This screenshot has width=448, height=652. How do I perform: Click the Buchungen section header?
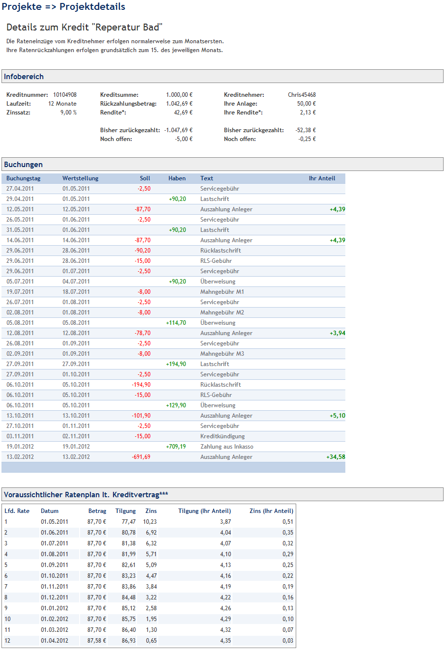point(223,164)
